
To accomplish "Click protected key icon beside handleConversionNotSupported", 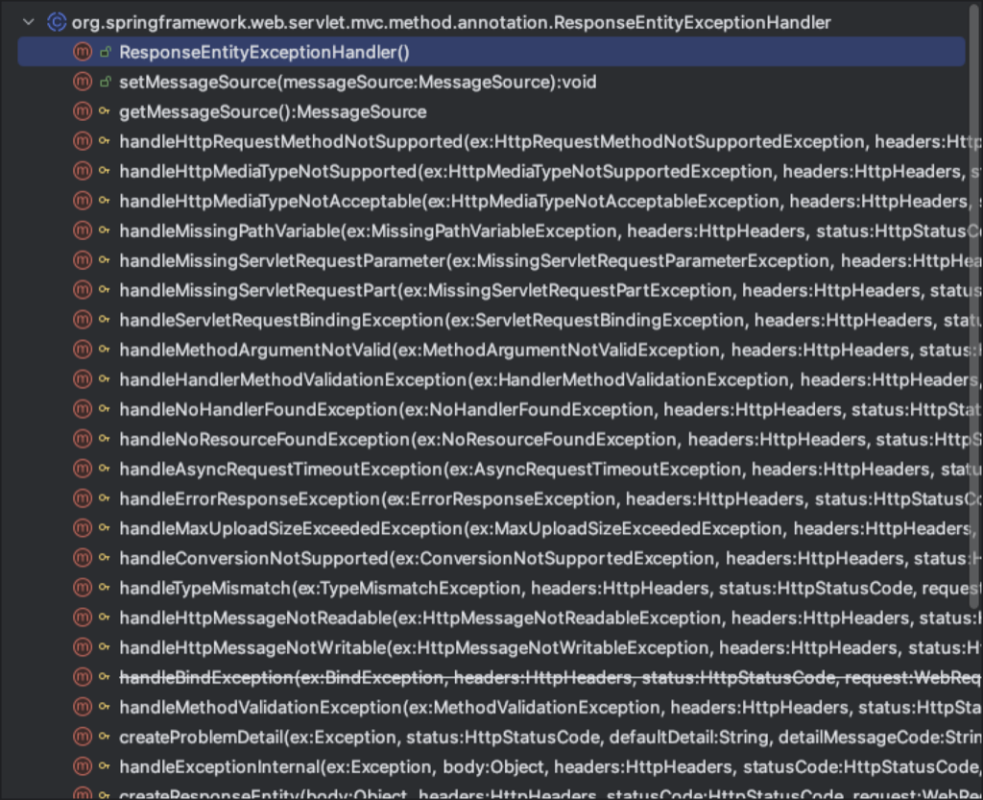I will click(x=105, y=558).
